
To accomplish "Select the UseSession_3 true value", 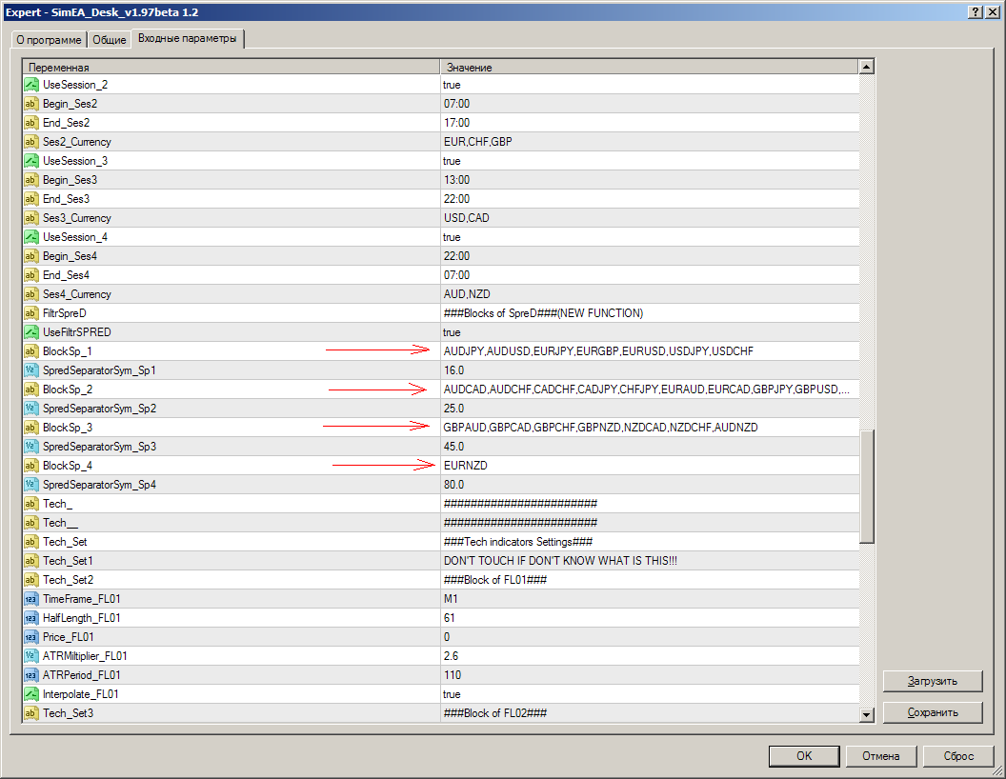I will 452,161.
